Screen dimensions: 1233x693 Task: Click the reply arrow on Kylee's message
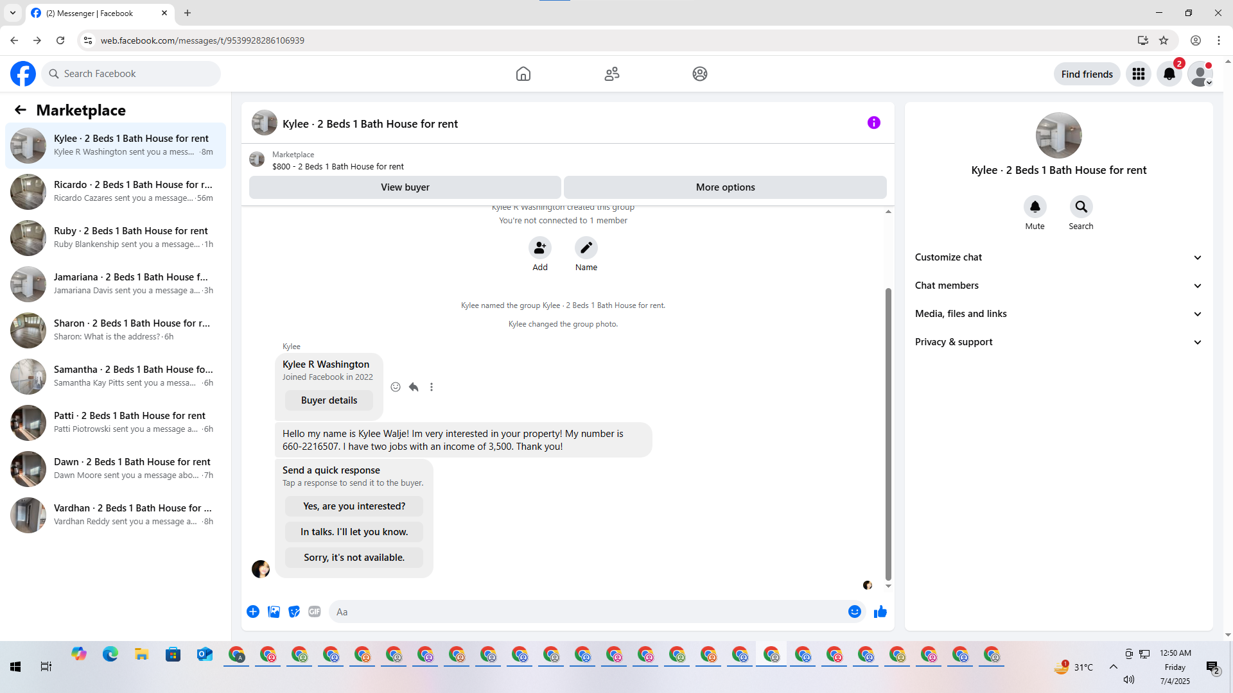click(414, 387)
